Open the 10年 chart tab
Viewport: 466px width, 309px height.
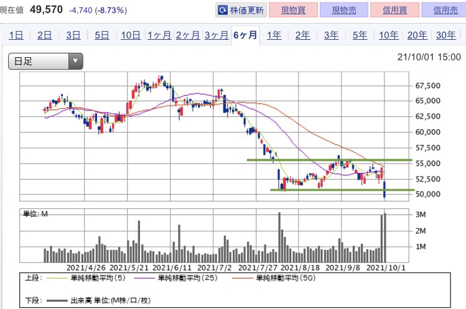[x=389, y=35]
